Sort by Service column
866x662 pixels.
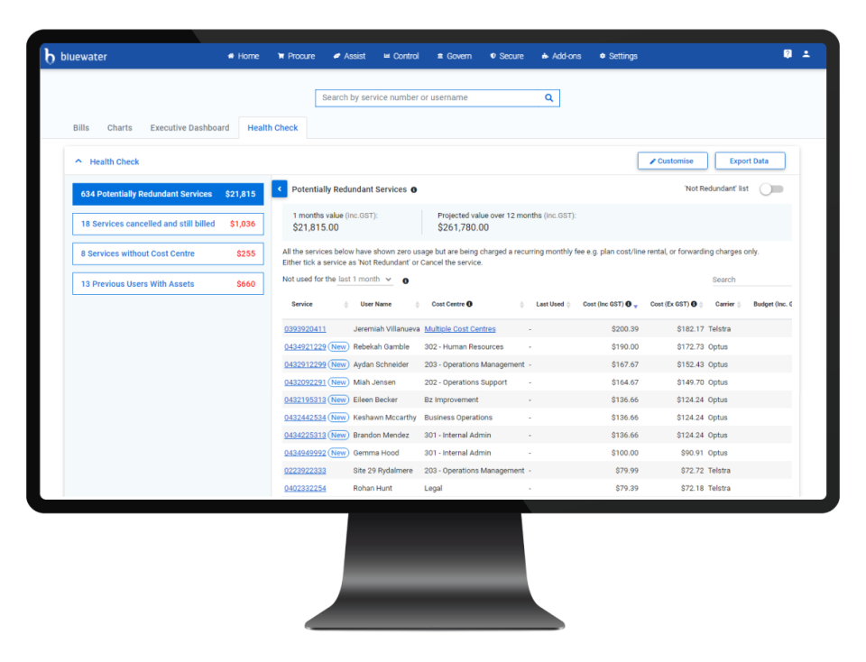tap(345, 304)
